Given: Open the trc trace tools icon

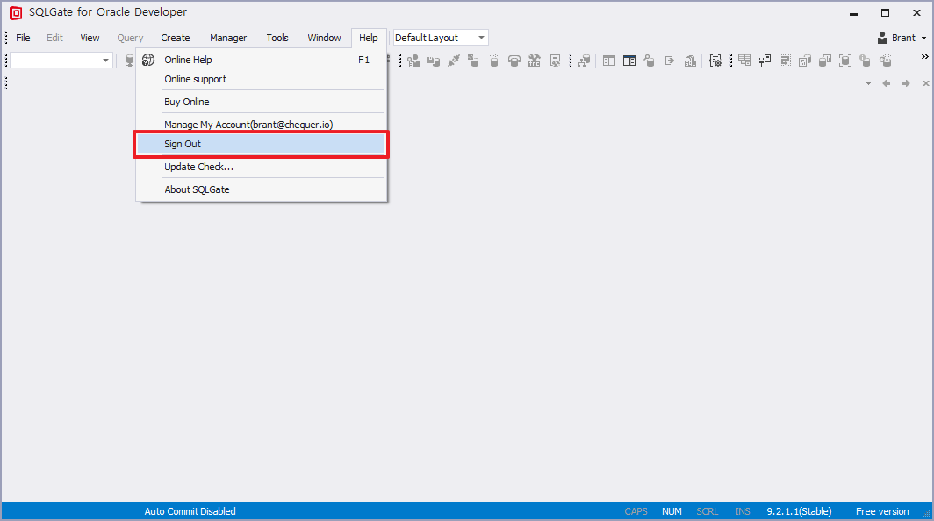Looking at the screenshot, I should [535, 61].
